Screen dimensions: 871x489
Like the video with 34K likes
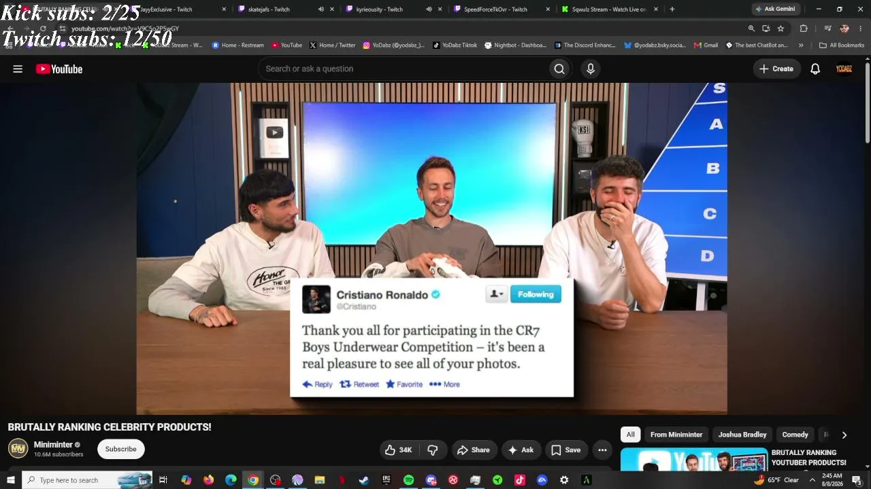399,450
